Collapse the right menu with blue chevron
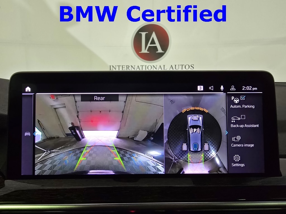286x214 pixels. click(x=227, y=133)
